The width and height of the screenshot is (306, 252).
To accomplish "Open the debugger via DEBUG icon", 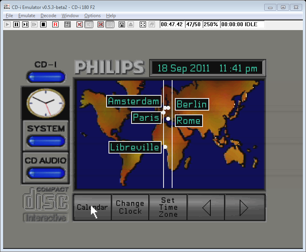I will click(68, 24).
